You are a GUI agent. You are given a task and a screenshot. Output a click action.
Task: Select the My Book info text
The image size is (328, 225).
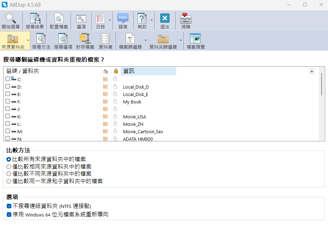coord(132,102)
